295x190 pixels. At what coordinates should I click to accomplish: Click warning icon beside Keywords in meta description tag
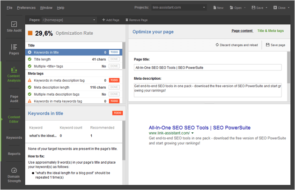[29, 80]
